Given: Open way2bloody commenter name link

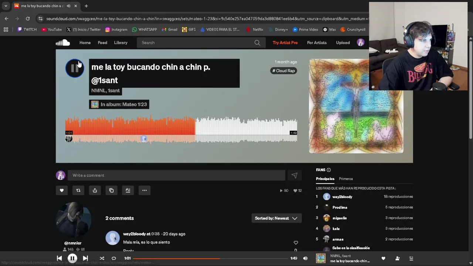Looking at the screenshot, I should (134, 234).
